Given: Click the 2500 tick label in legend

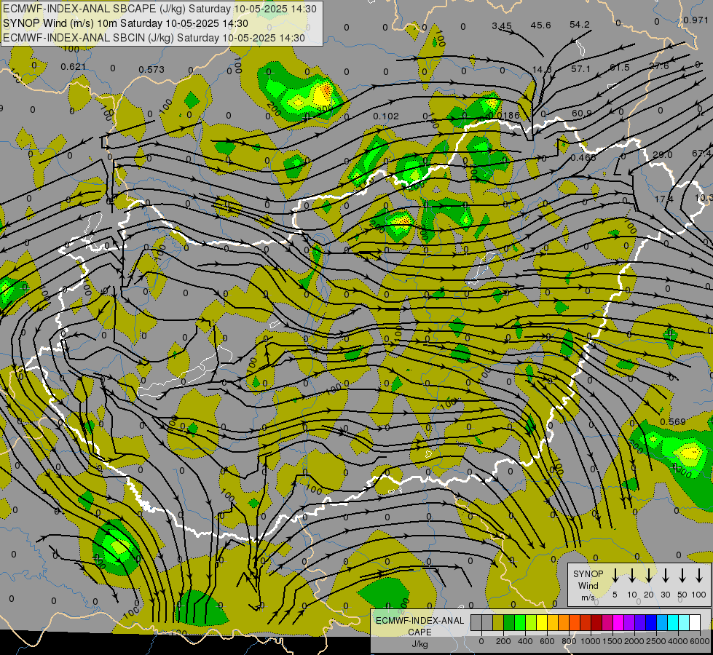Looking at the screenshot, I should [656, 641].
